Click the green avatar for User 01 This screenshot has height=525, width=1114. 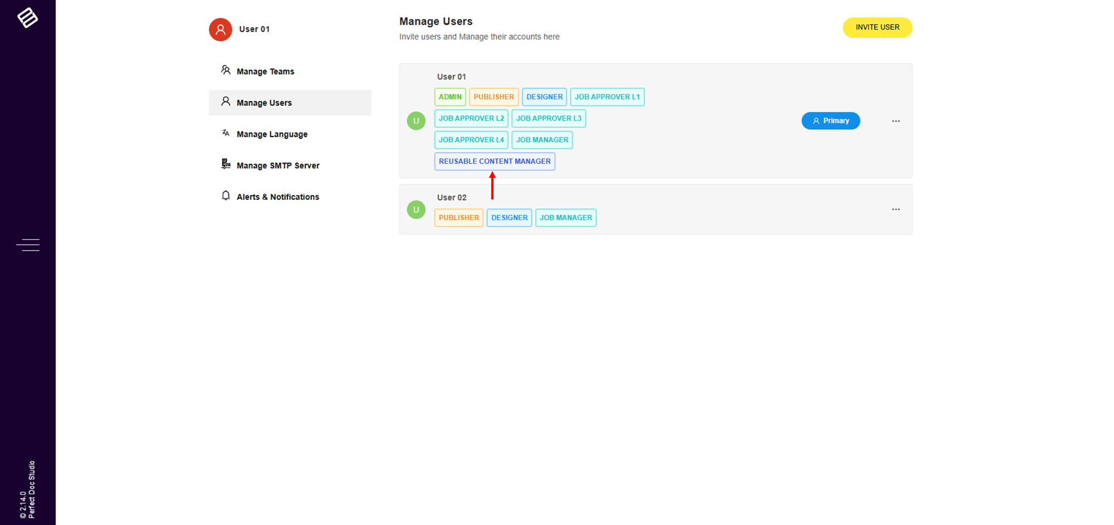point(416,121)
